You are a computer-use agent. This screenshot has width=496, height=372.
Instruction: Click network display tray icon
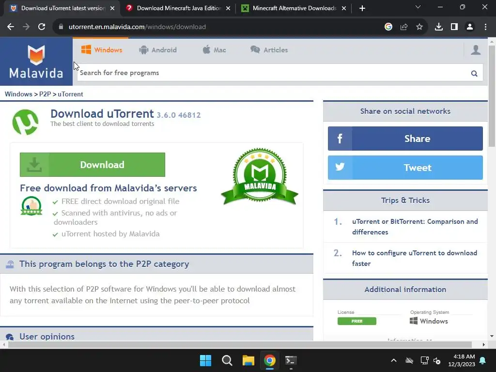click(x=424, y=360)
